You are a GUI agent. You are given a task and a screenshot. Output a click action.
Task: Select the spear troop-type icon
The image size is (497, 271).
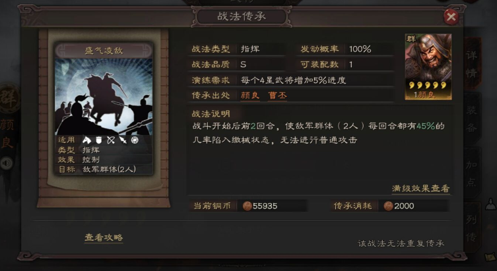tap(123, 140)
